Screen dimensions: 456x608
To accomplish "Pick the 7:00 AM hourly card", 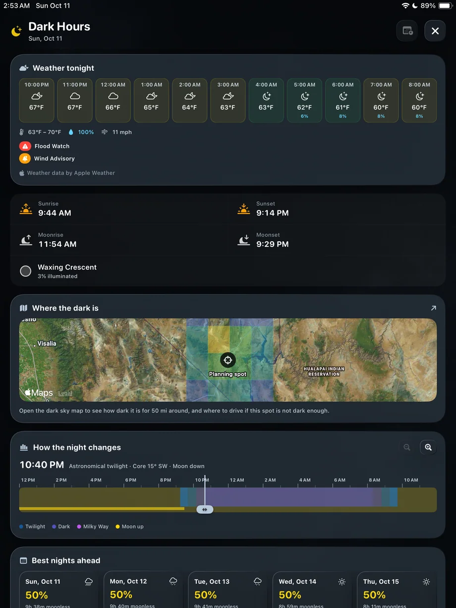I will click(381, 100).
